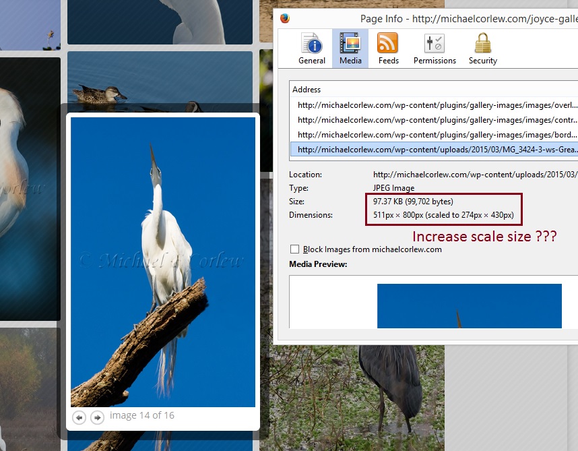Click the white egret lightbox photo
The image size is (578, 451).
163,262
